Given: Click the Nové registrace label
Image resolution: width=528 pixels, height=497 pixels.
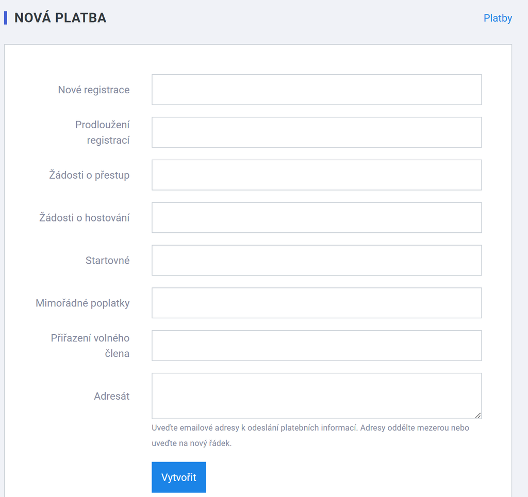Looking at the screenshot, I should [94, 90].
